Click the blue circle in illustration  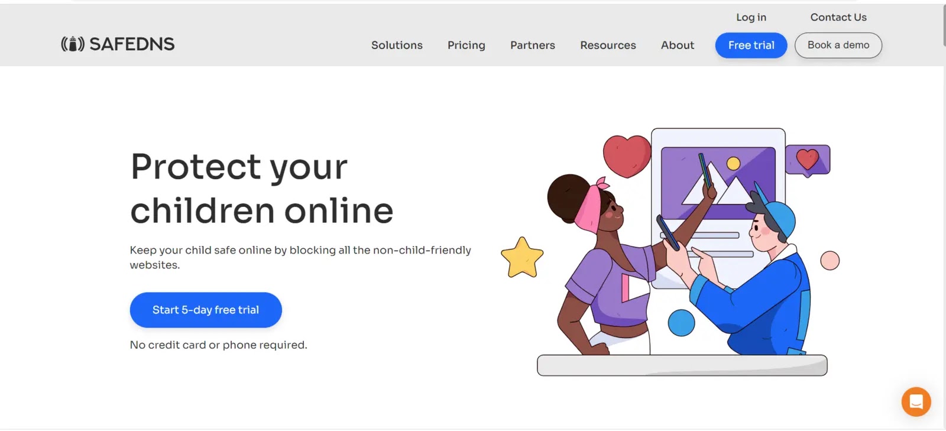coord(681,323)
